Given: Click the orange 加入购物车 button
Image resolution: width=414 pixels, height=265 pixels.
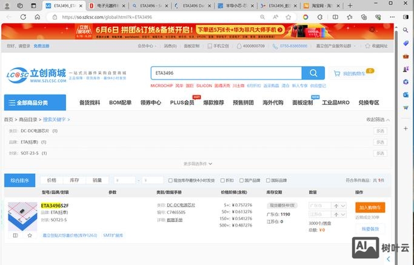Looking at the screenshot, I should point(370,207).
